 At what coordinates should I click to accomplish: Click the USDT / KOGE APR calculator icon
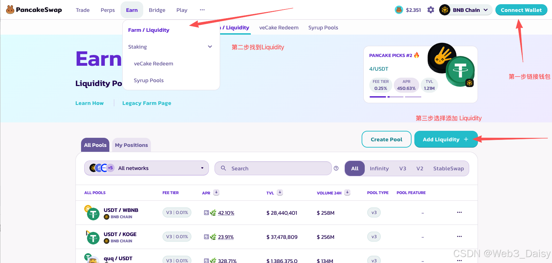pyautogui.click(x=206, y=237)
